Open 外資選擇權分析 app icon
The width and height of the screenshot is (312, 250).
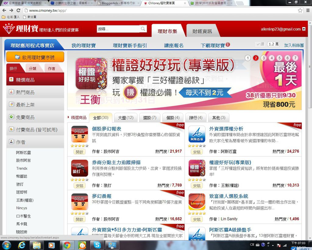coord(197,134)
